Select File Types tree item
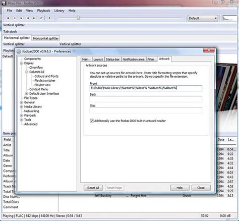The height and width of the screenshot is (221, 239). (31, 98)
